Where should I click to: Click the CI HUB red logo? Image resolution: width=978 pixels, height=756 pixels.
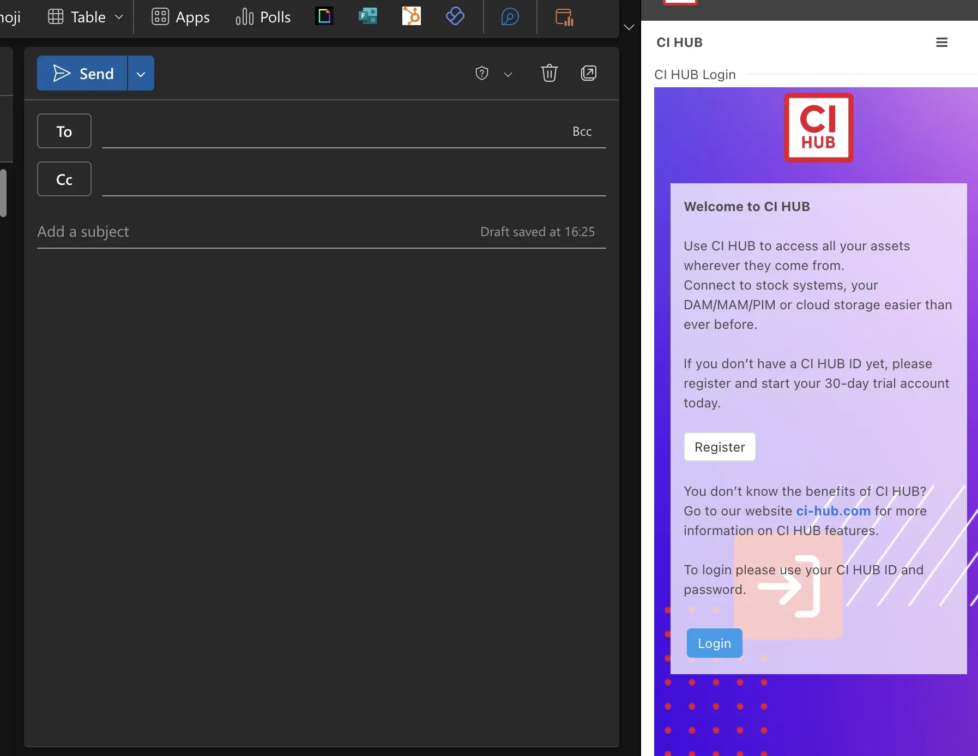pyautogui.click(x=818, y=128)
